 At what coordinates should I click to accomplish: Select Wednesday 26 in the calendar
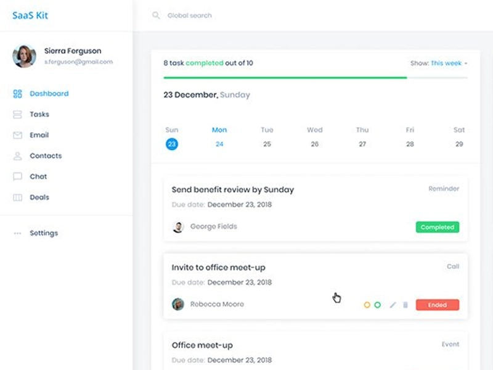coord(314,144)
